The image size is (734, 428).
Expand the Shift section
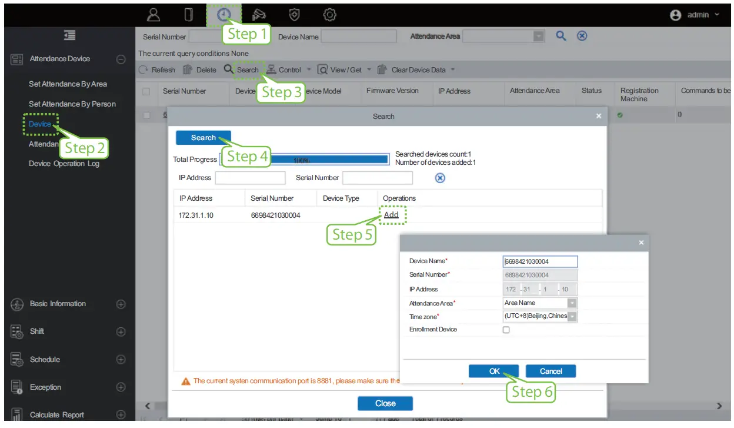[x=121, y=332]
